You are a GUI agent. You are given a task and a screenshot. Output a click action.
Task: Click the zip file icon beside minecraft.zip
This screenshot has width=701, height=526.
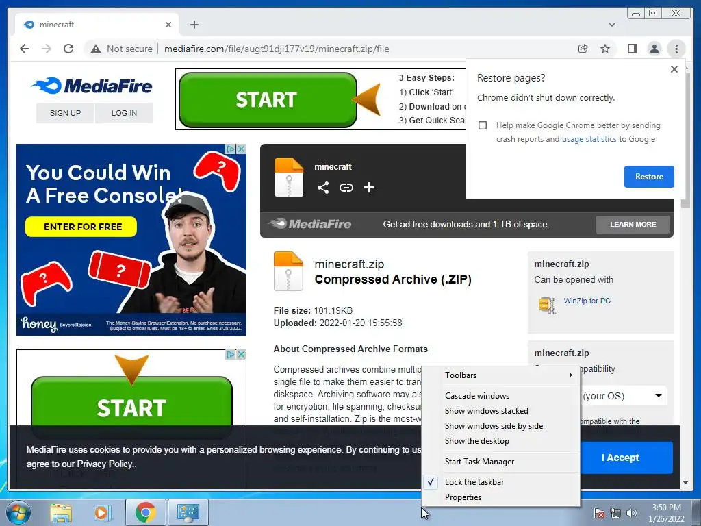pos(288,271)
